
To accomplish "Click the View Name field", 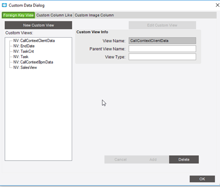I will point(162,41).
